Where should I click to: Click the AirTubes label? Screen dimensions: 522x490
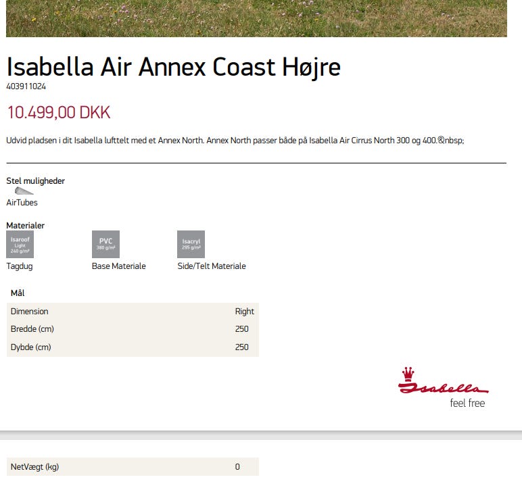click(x=22, y=203)
